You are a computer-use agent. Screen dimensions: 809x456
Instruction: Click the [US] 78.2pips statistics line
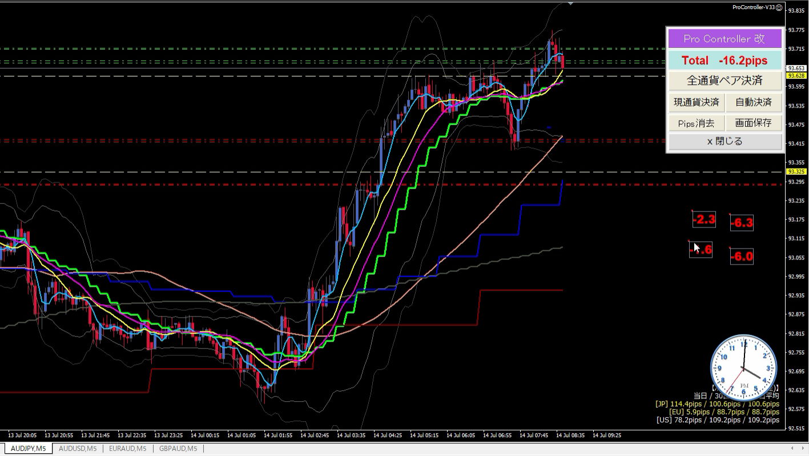pos(718,419)
